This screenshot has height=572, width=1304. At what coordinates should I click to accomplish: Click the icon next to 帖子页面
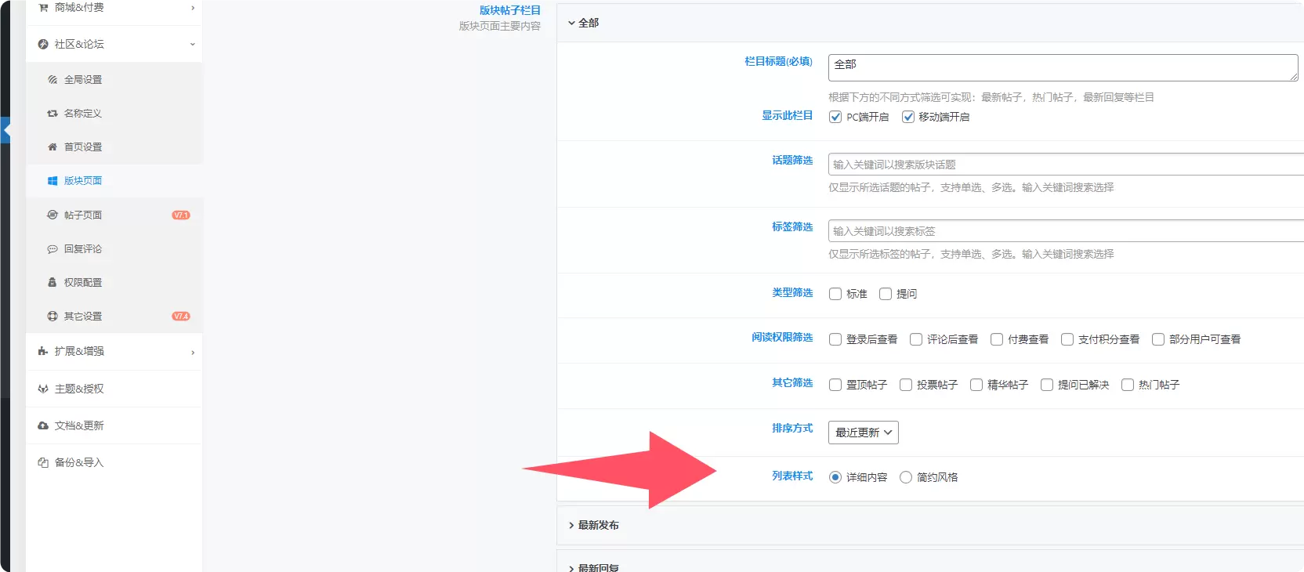coord(53,215)
